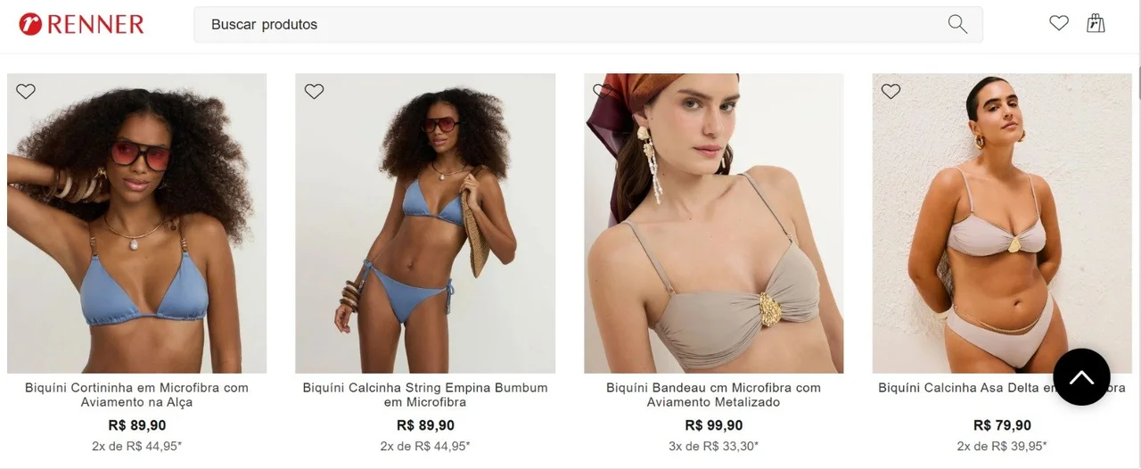Open Biquíni Cortininha em Microfibra title link
The image size is (1141, 469).
tap(136, 395)
